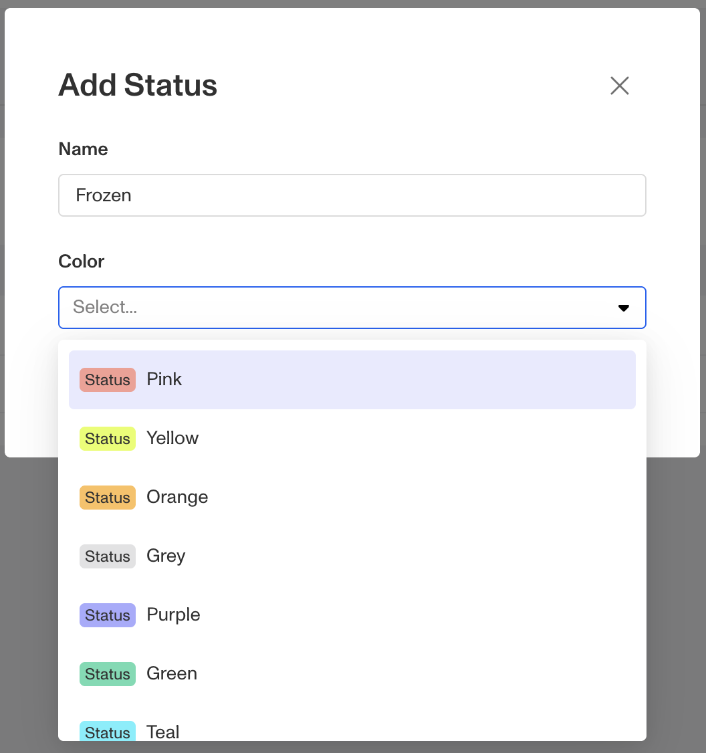
Task: Click the grey Status badge swatch
Action: (108, 556)
